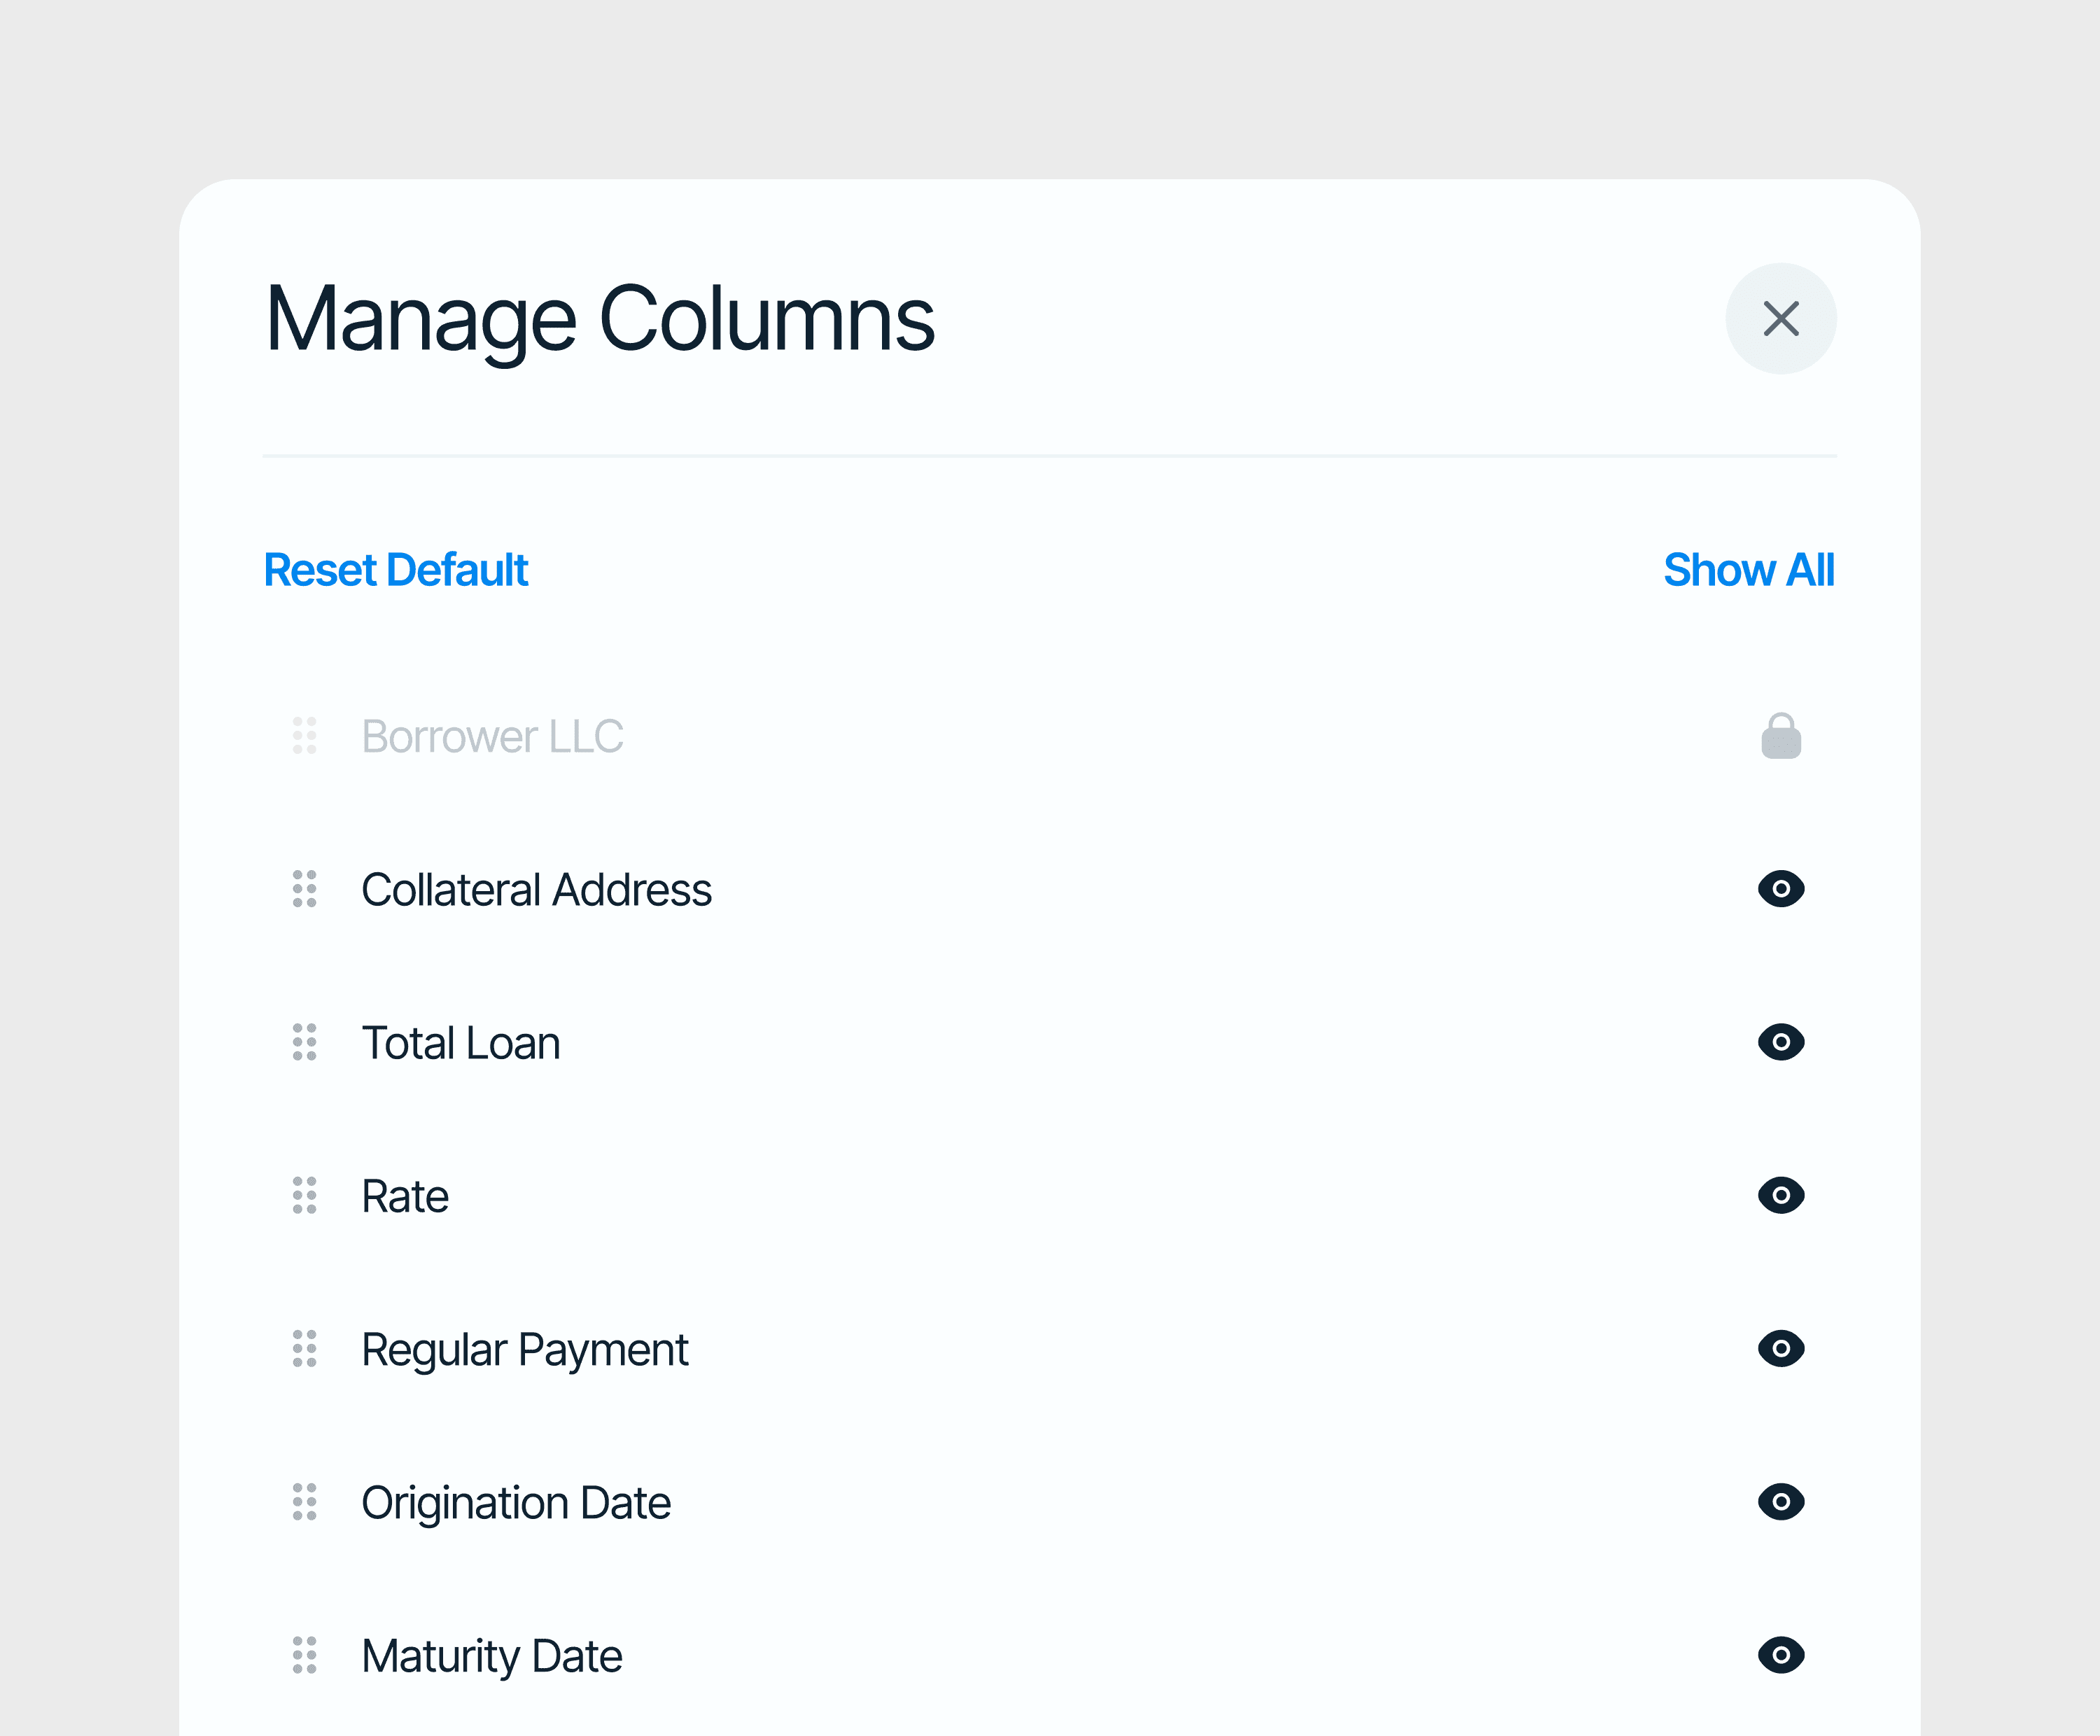Toggle visibility of Total Loan column
This screenshot has height=1736, width=2100.
[x=1780, y=1042]
